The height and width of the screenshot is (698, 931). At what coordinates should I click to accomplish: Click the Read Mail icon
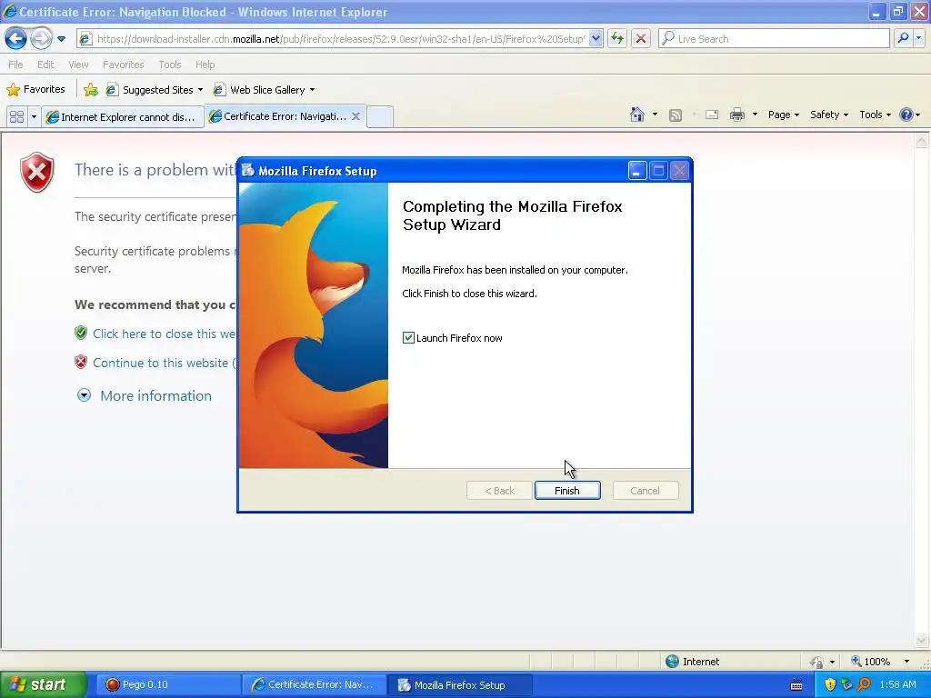[x=712, y=115]
